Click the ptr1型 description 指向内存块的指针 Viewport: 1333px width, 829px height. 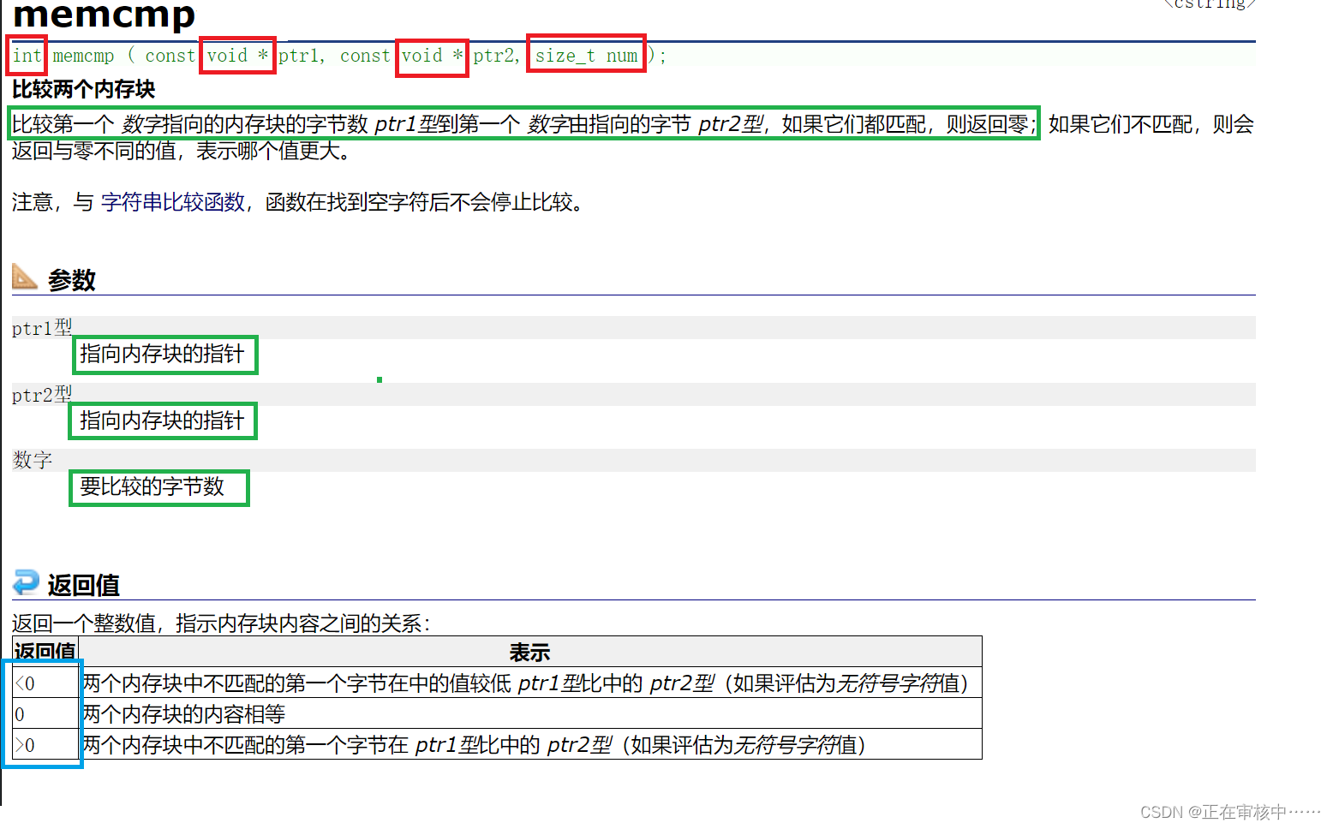[x=162, y=354]
